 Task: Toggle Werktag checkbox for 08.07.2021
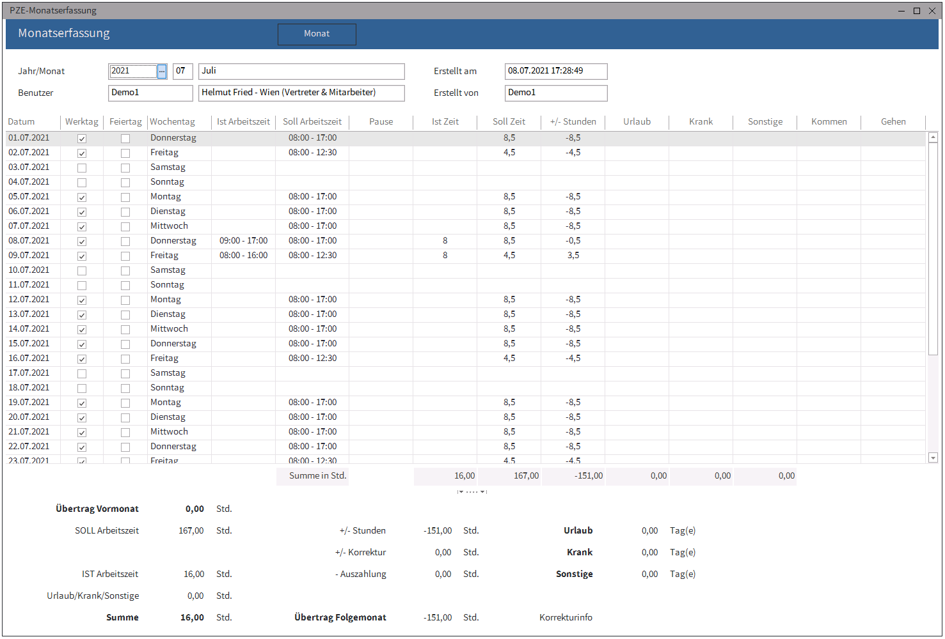[x=82, y=242]
